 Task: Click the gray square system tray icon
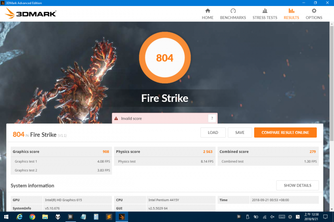tap(239, 217)
